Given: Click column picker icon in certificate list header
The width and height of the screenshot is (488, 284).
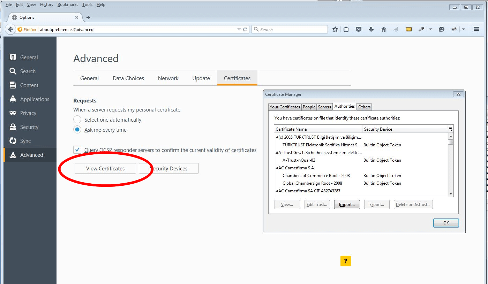Looking at the screenshot, I should tap(451, 129).
